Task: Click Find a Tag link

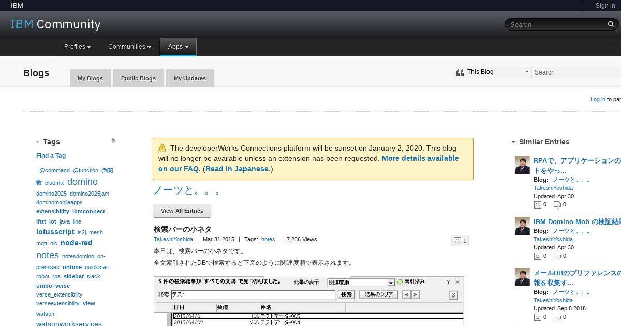Action: [51, 156]
